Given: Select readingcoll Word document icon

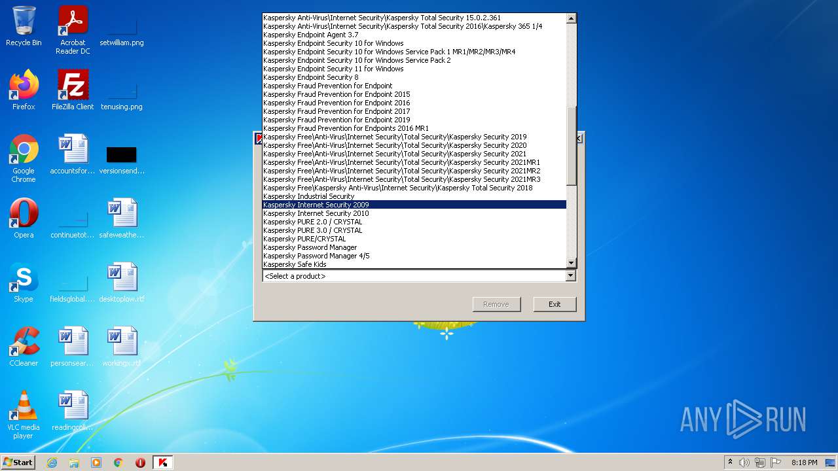Looking at the screenshot, I should coord(73,411).
